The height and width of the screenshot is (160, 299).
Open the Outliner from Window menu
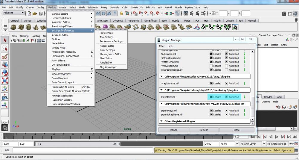71,39
